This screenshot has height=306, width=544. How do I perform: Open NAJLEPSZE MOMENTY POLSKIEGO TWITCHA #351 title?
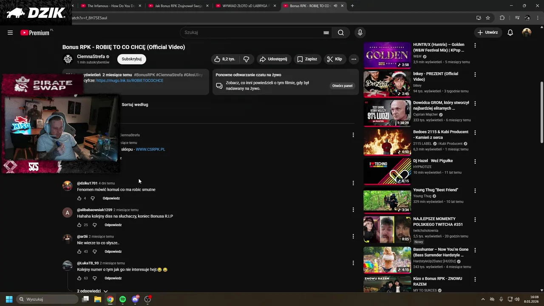438,221
